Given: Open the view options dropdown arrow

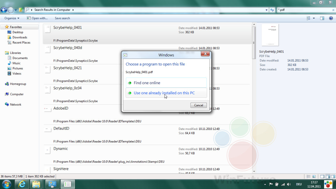Looking at the screenshot, I should (x=314, y=18).
